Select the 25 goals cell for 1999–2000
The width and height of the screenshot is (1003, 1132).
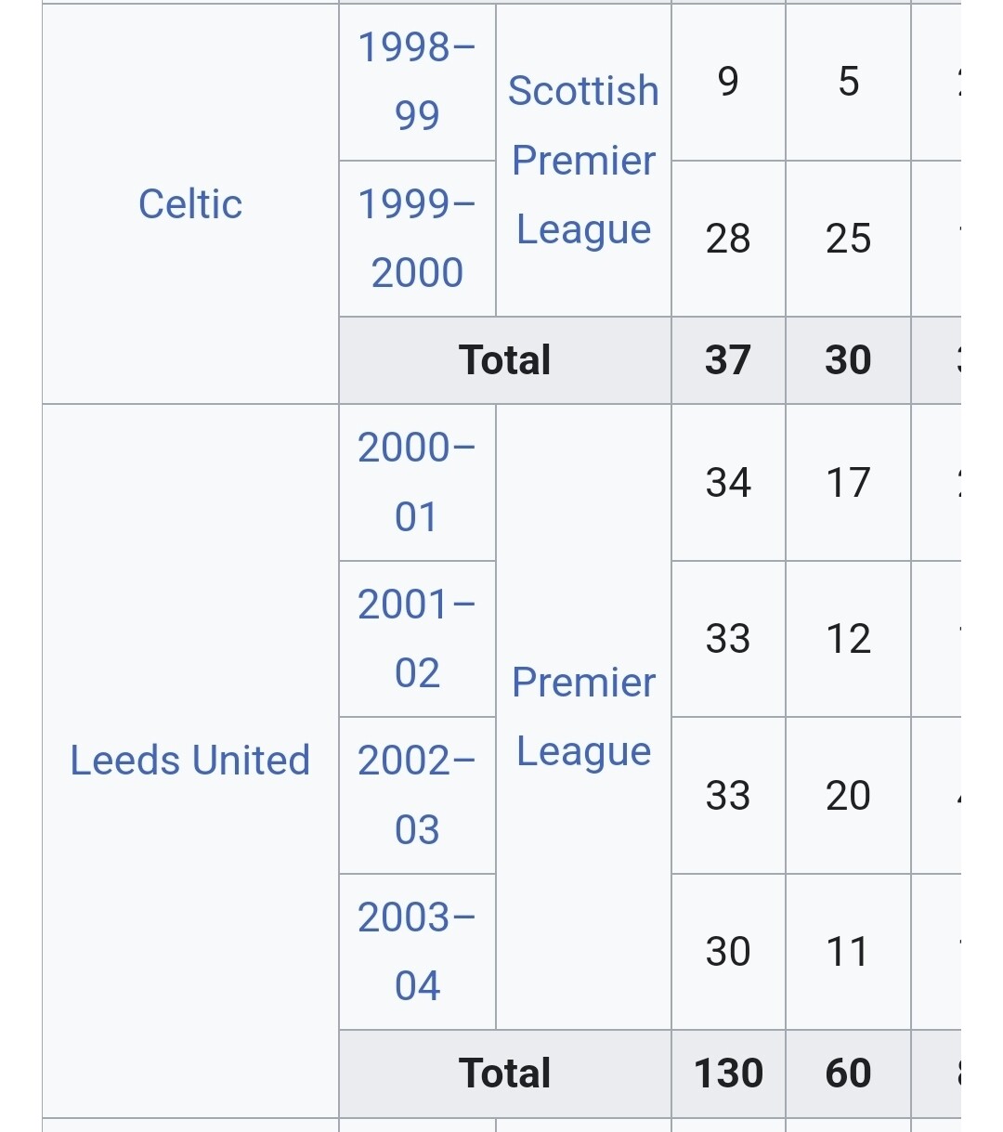click(x=848, y=239)
